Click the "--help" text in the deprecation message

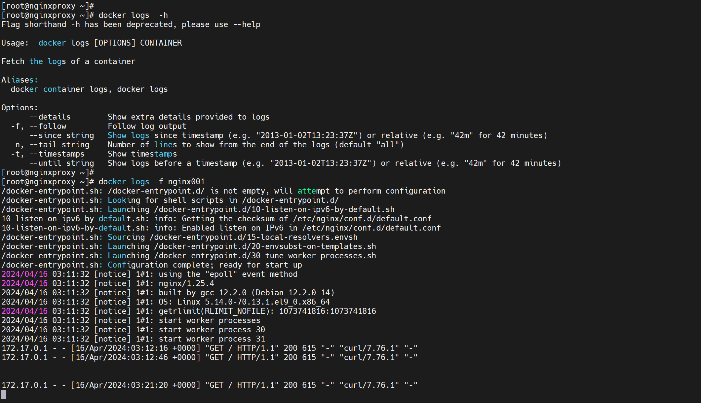coord(247,25)
